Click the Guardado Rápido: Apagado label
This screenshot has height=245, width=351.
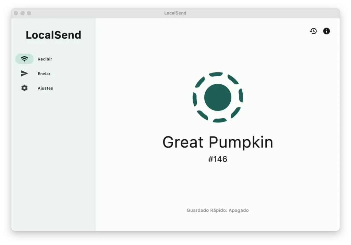218,210
